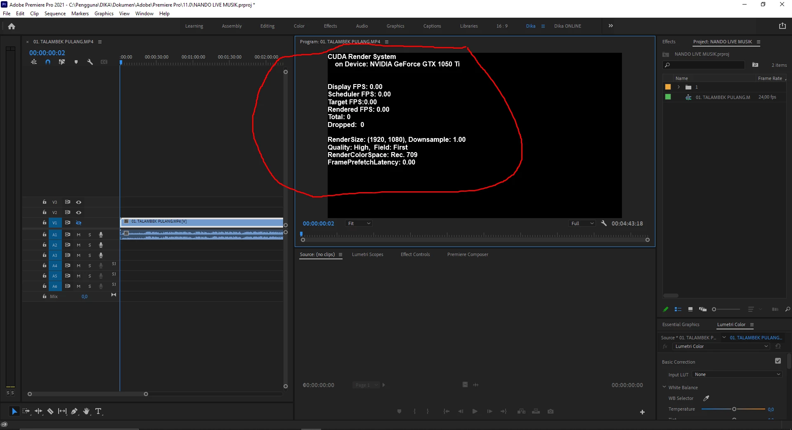Toggle V3 track output eye
The height and width of the screenshot is (430, 792).
(79, 202)
